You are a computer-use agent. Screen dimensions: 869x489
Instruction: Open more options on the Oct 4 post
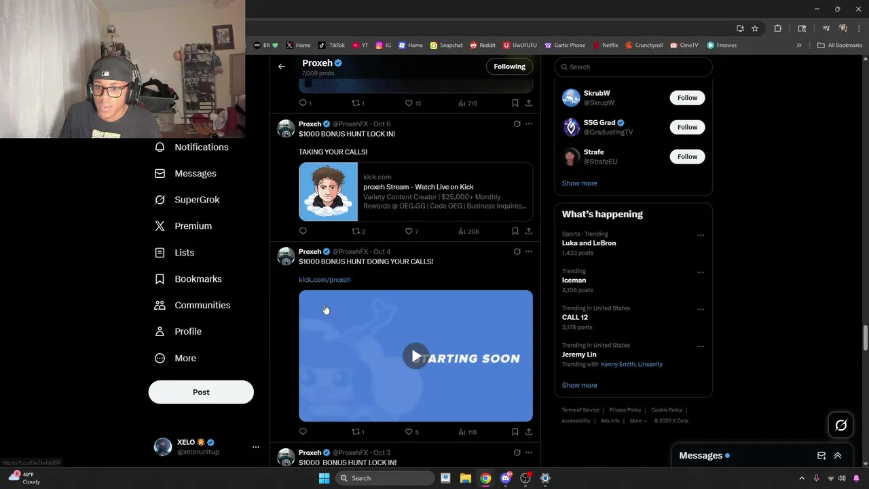[529, 251]
